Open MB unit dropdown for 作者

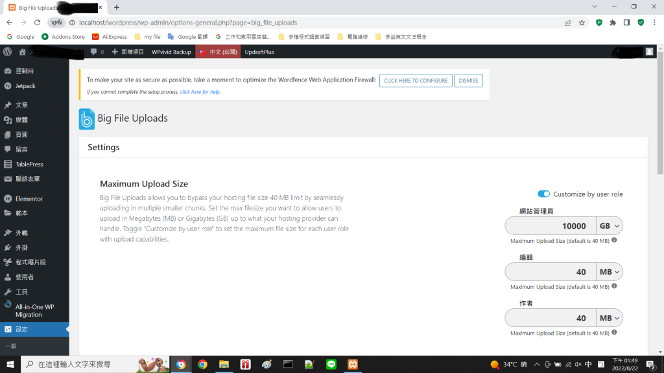click(x=609, y=318)
